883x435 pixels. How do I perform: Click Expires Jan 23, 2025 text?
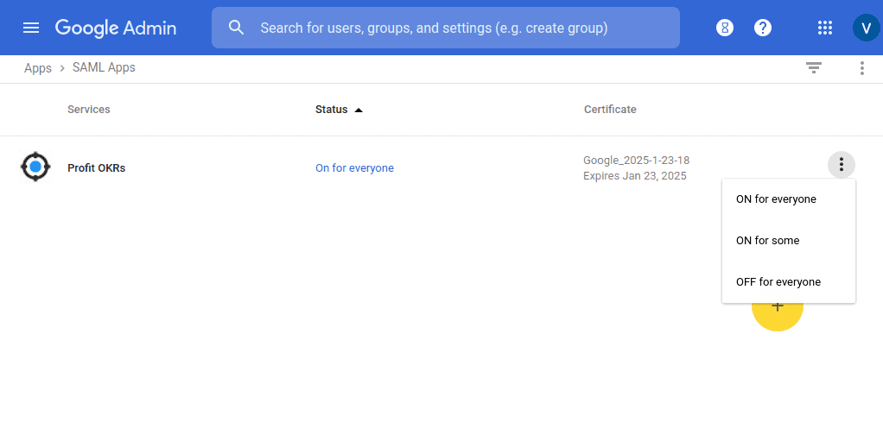[x=635, y=175]
